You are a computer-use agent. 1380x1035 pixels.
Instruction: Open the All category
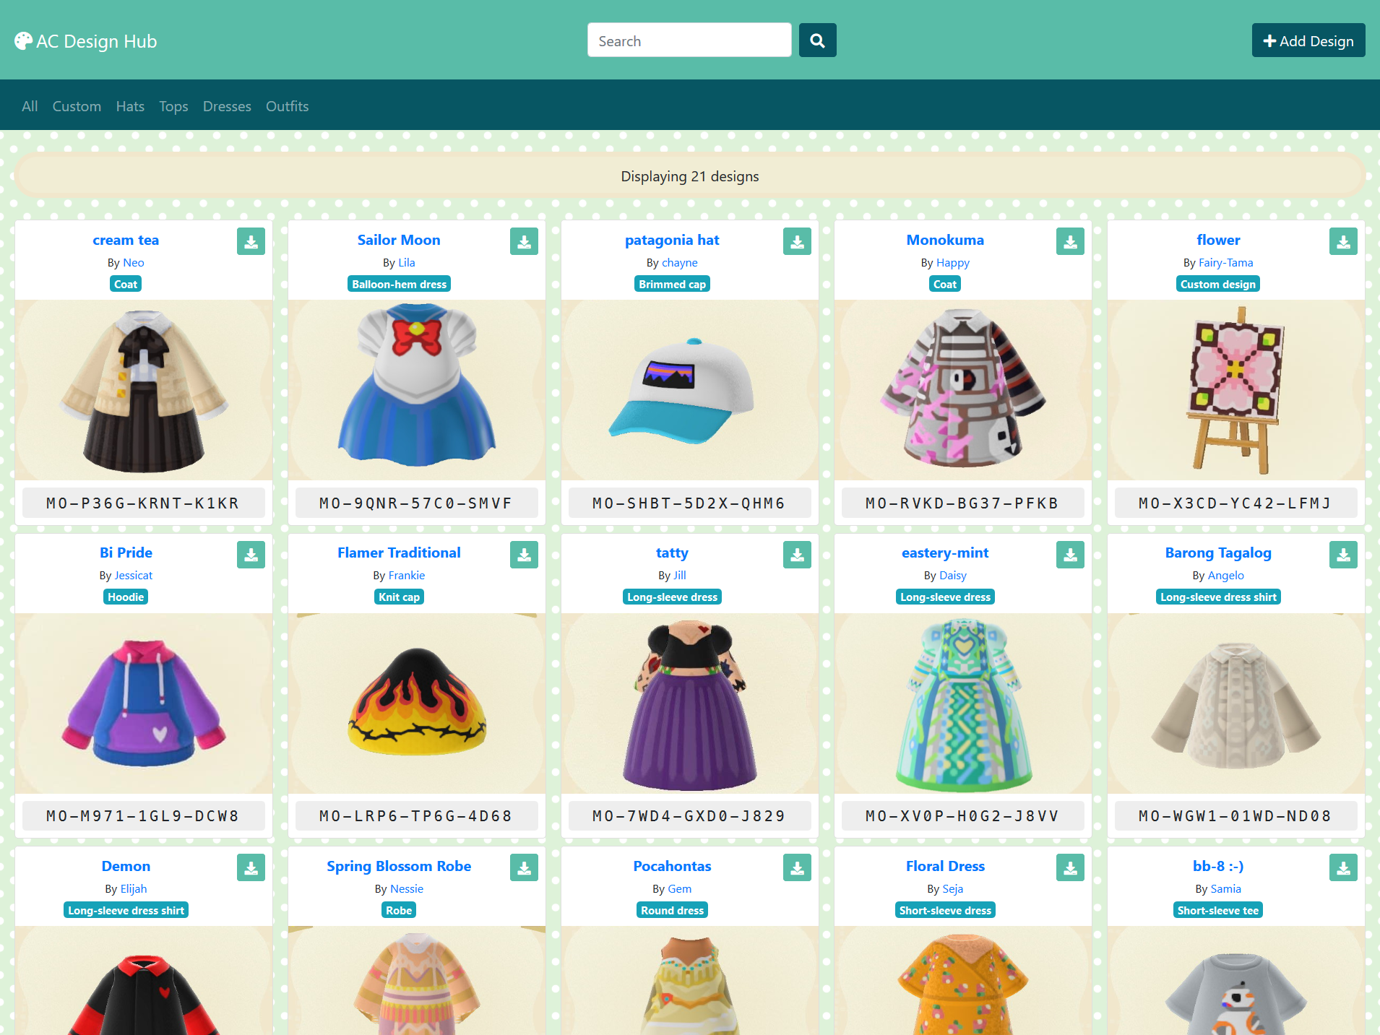(30, 106)
